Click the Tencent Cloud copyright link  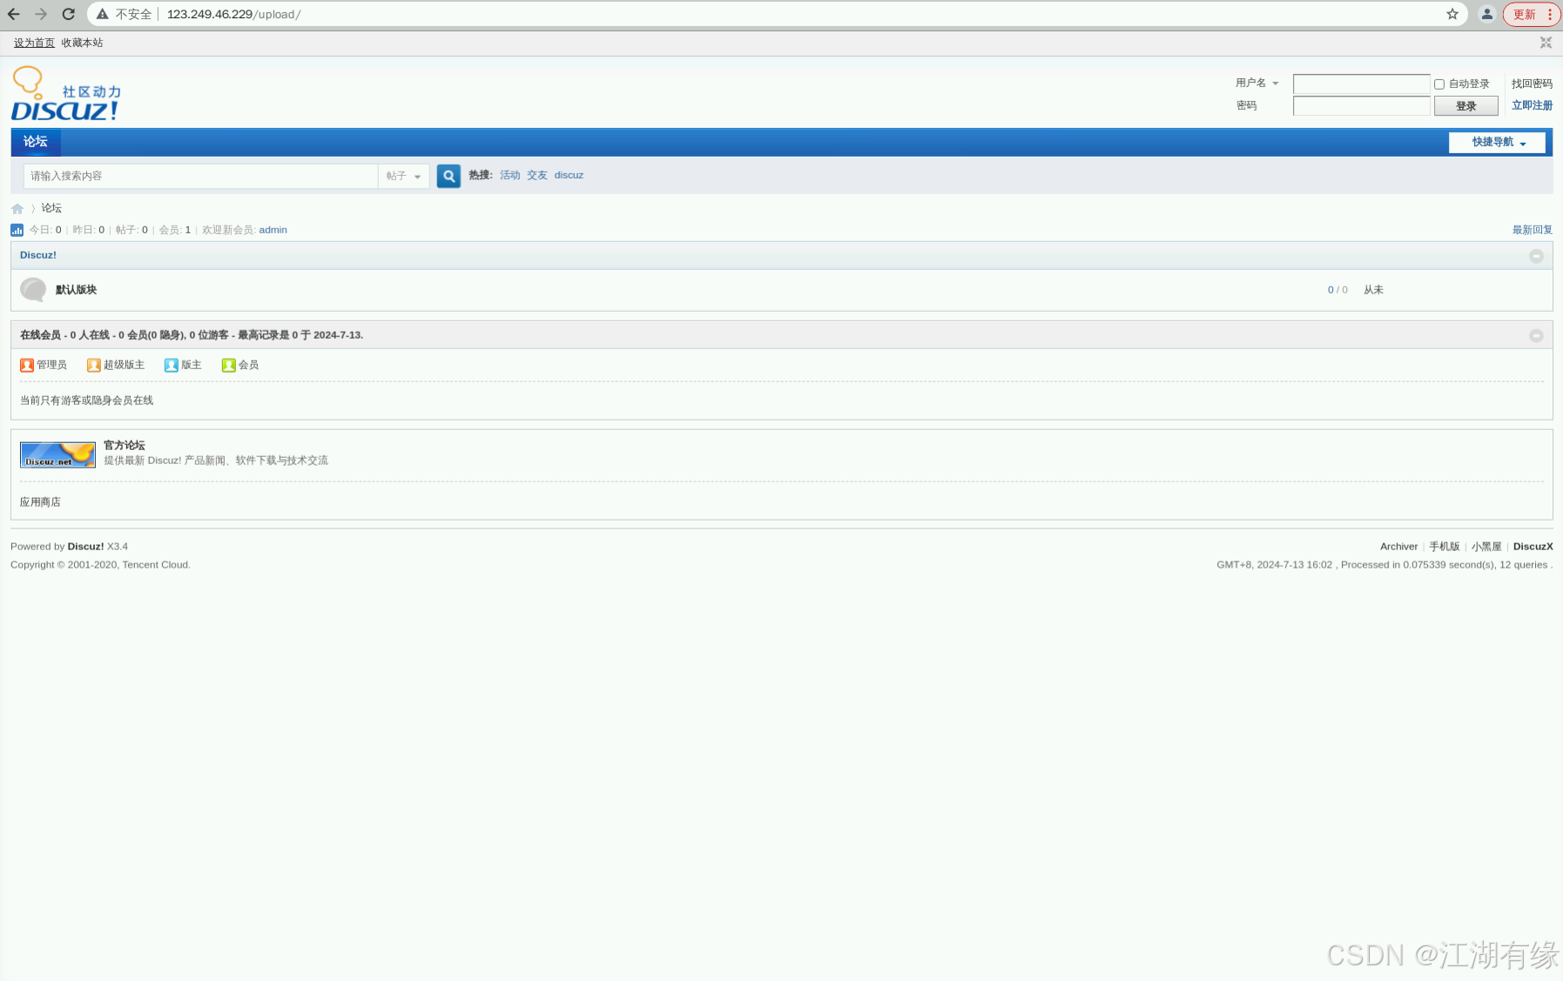[155, 565]
